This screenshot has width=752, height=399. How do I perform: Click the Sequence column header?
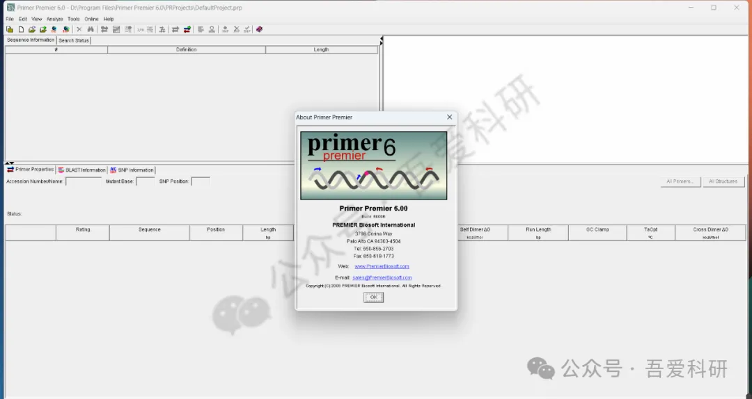[150, 233]
